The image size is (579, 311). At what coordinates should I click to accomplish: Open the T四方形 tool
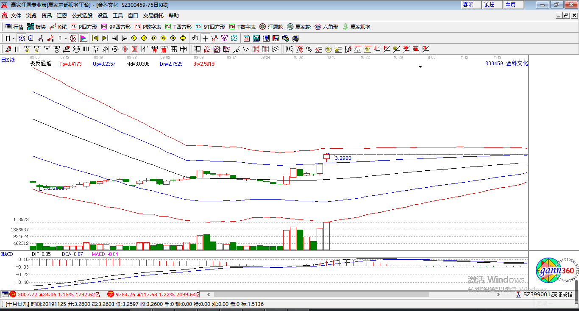click(178, 27)
